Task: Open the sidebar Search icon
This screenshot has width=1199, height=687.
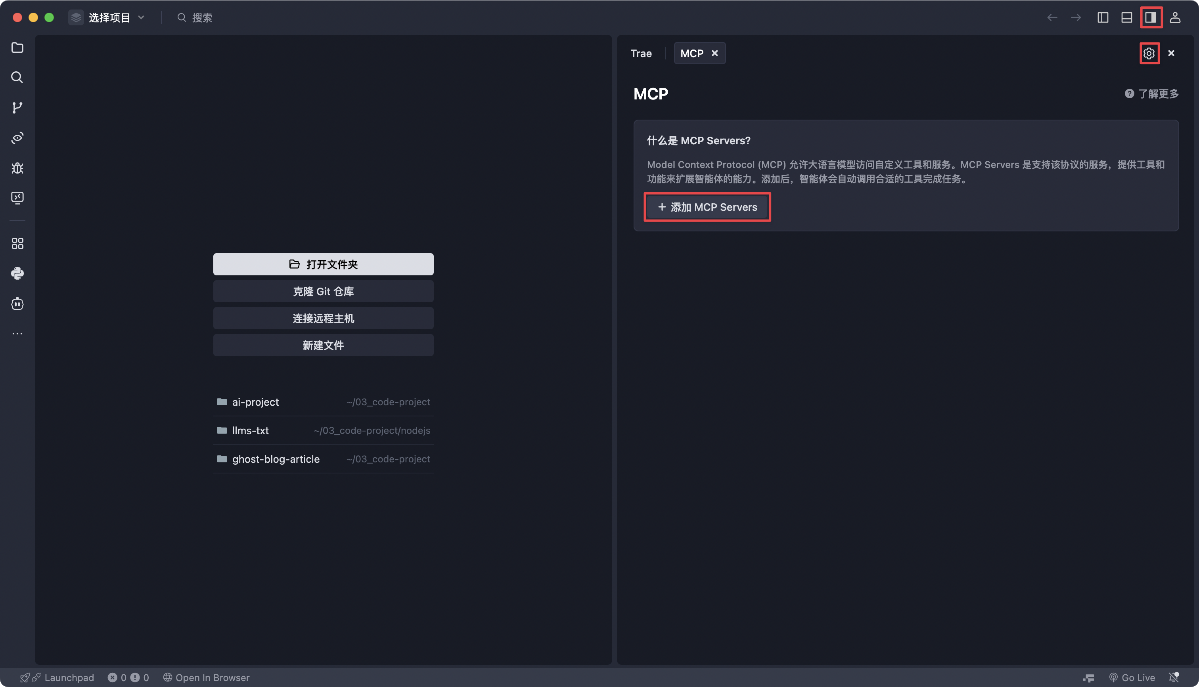Action: (17, 77)
